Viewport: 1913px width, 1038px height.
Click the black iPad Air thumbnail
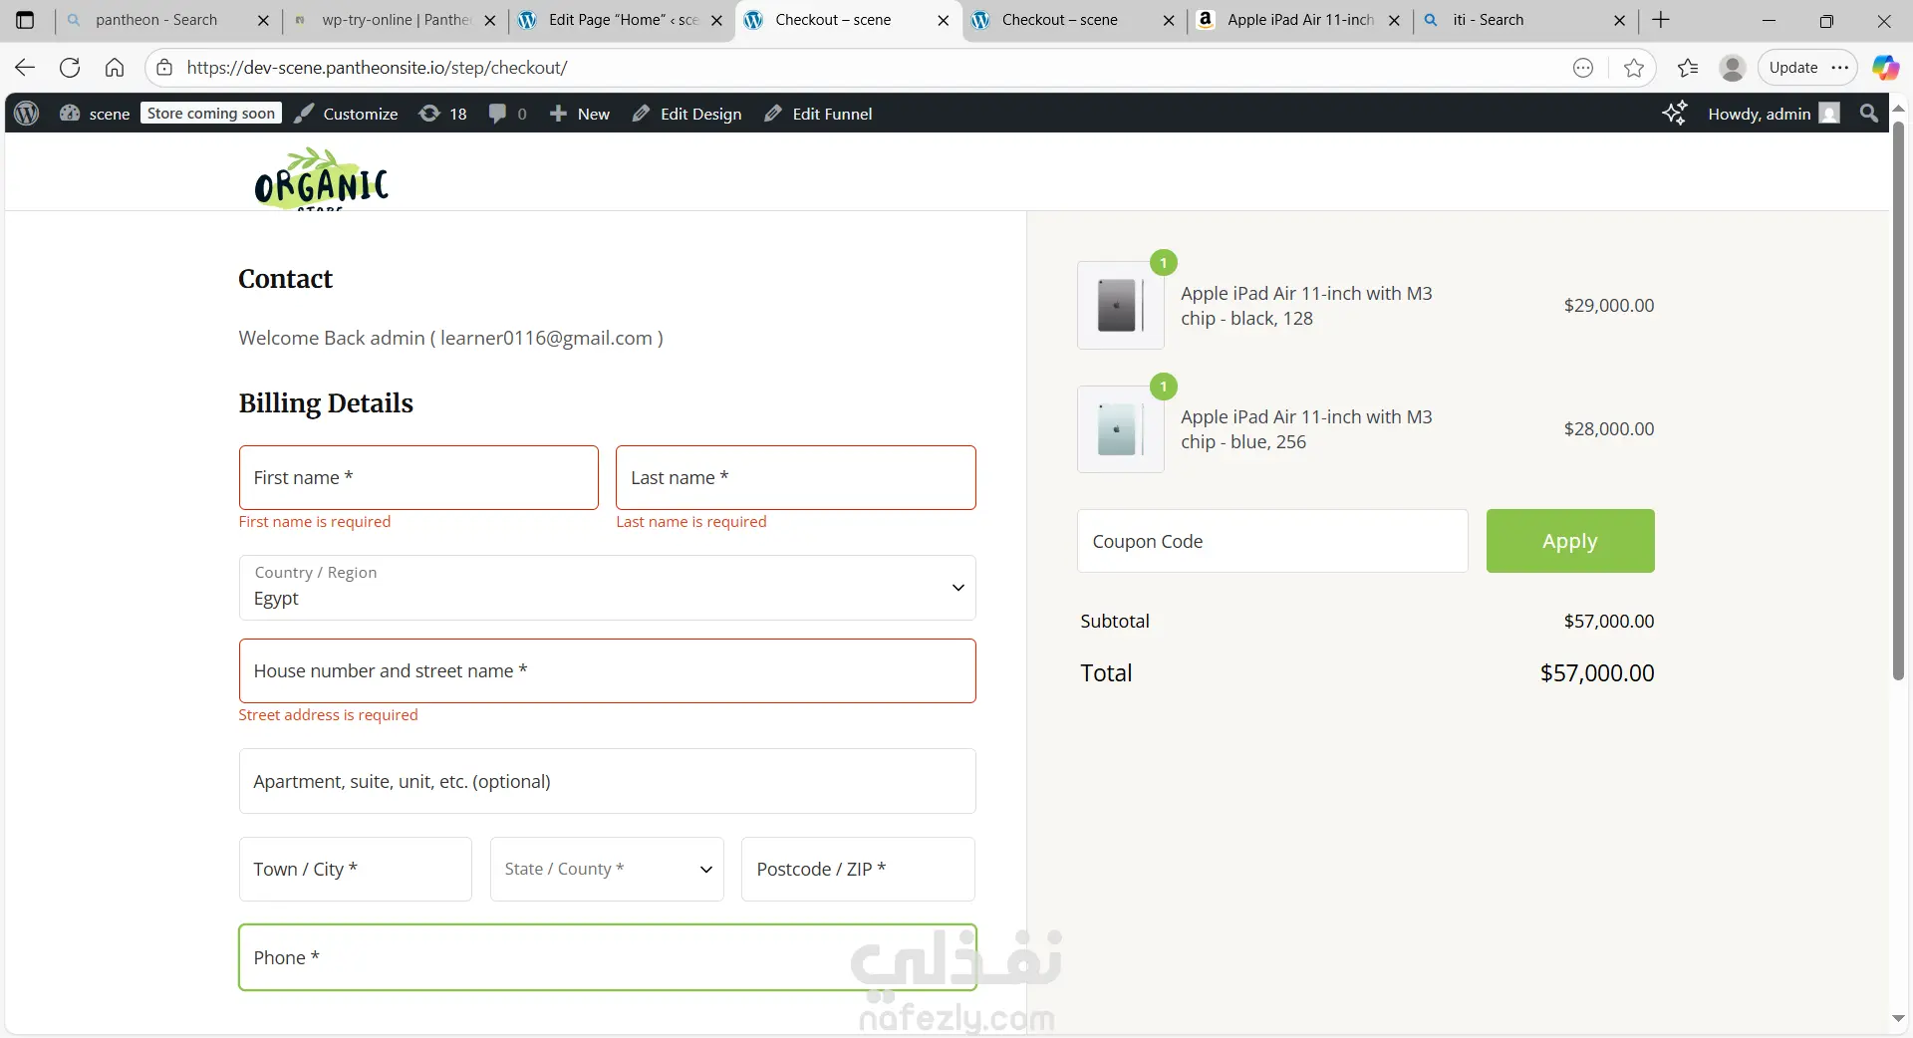[1121, 306]
